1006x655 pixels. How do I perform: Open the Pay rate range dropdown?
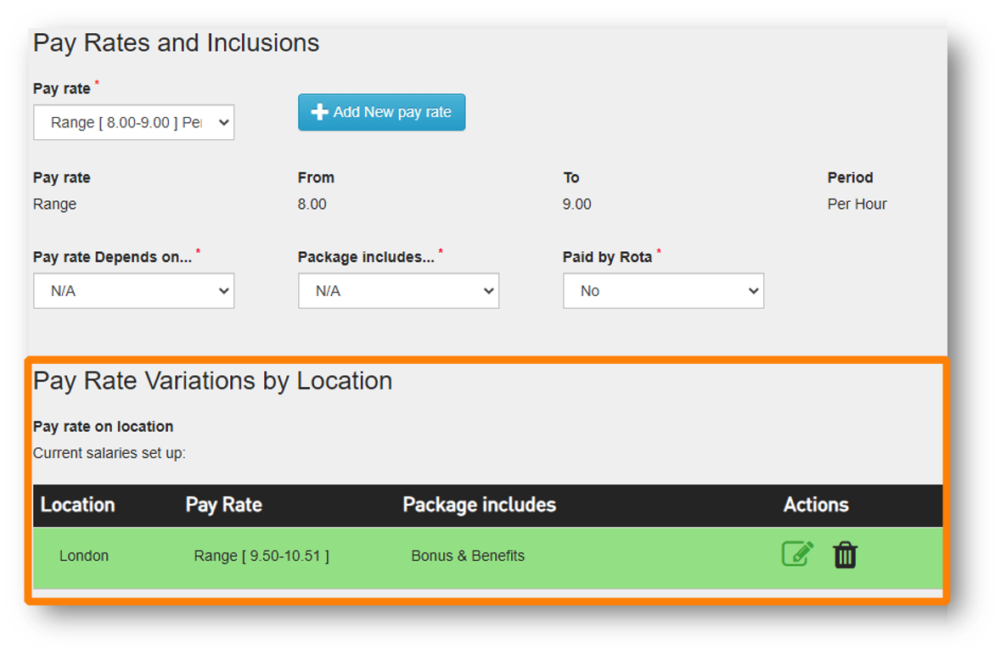pyautogui.click(x=133, y=122)
